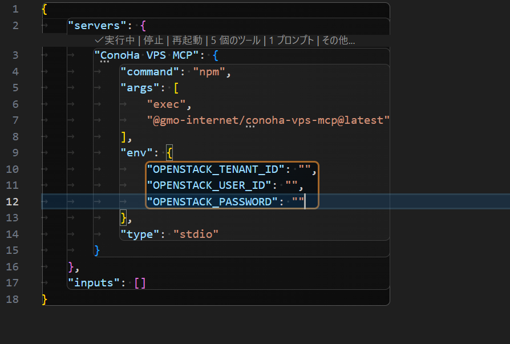Click the final closing brace on line 18
The width and height of the screenshot is (510, 344).
coord(44,299)
